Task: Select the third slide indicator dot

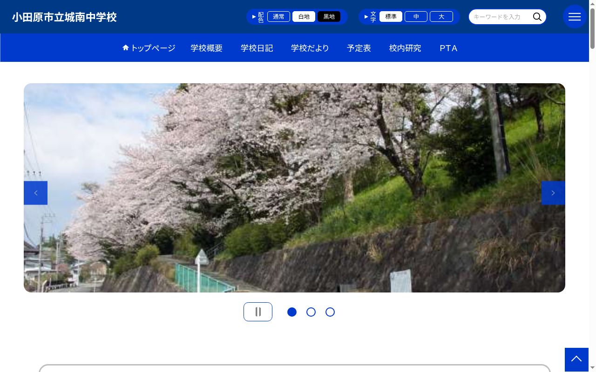Action: point(330,312)
